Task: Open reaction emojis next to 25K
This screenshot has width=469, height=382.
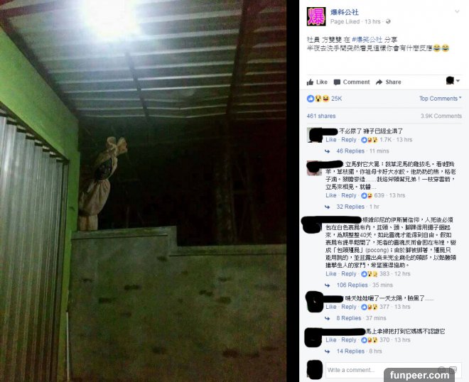Action: pos(318,99)
